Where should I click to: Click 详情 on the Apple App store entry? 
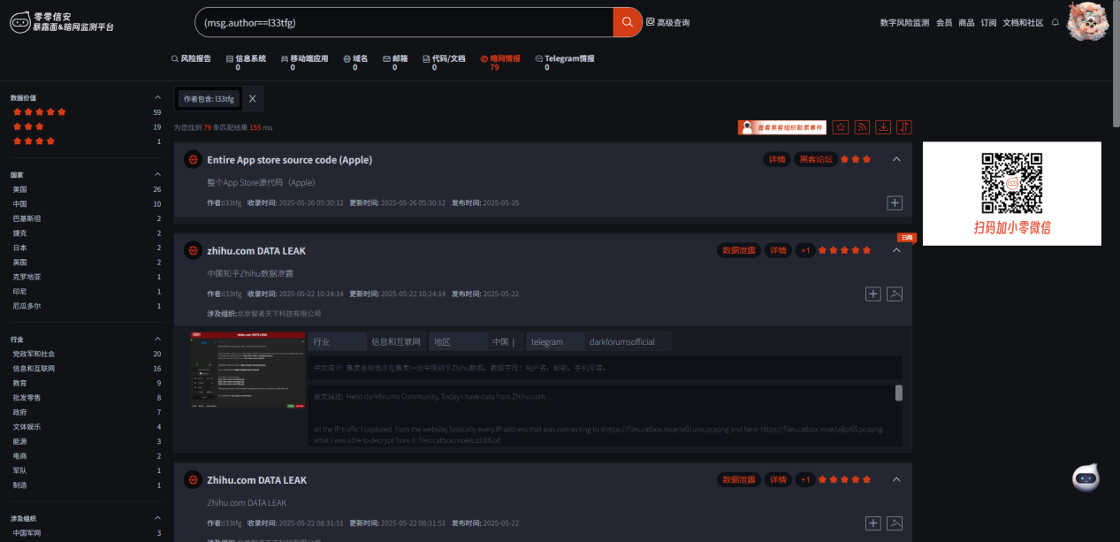click(777, 160)
